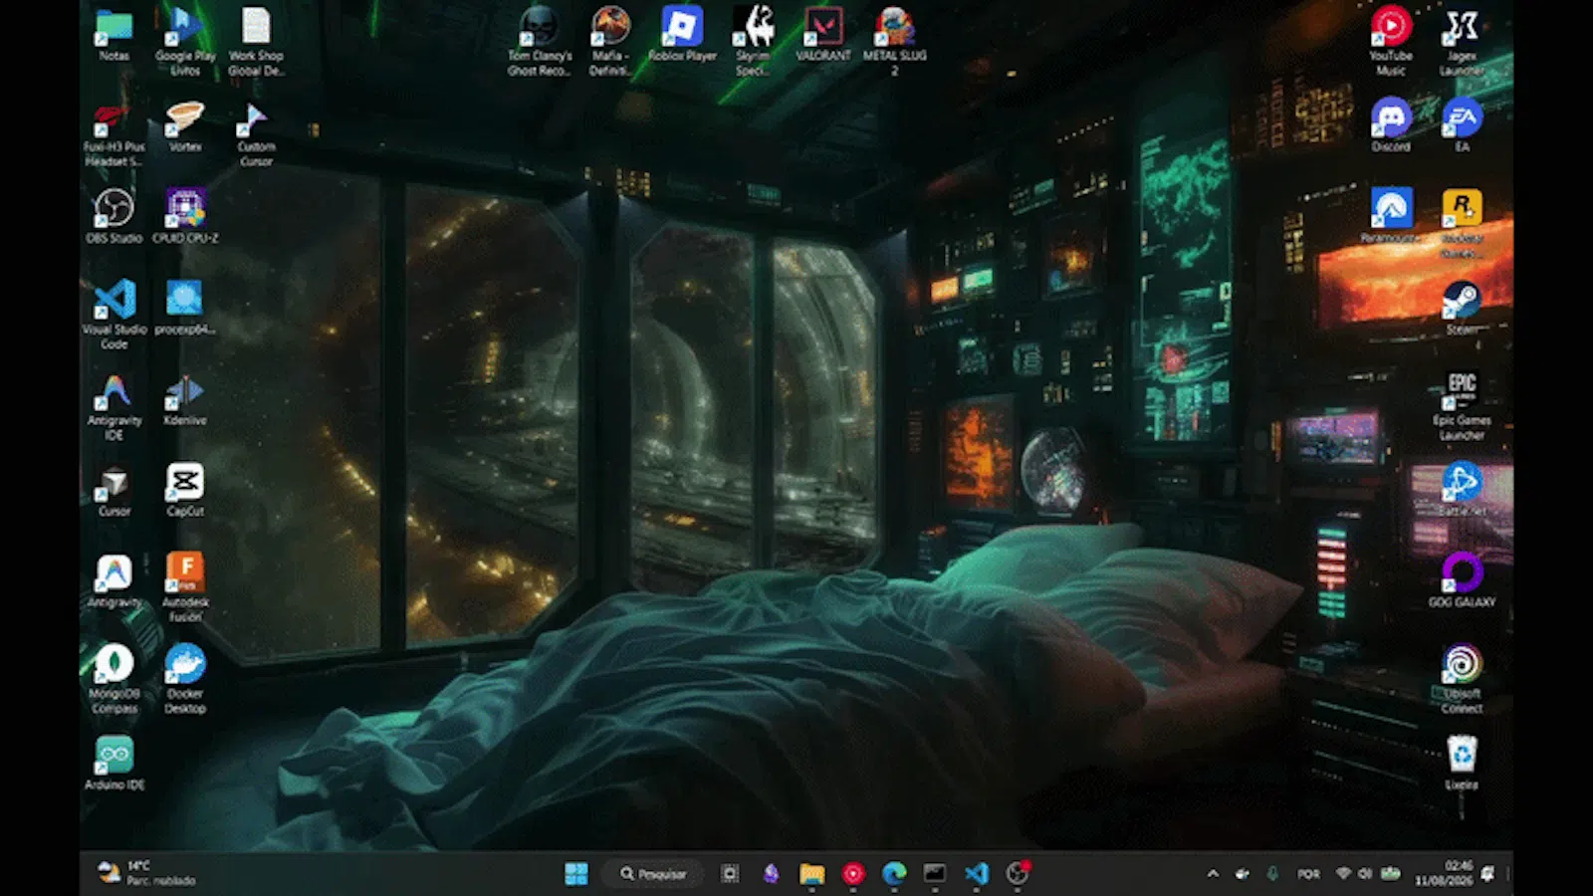Click the Pesquisar taskbar search box
The image size is (1593, 896).
tap(653, 873)
